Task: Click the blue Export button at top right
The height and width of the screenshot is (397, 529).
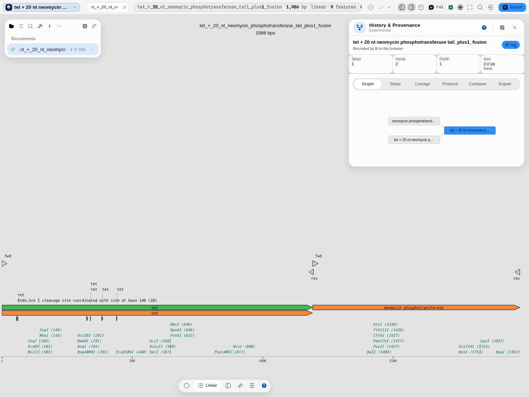Action: tap(512, 7)
